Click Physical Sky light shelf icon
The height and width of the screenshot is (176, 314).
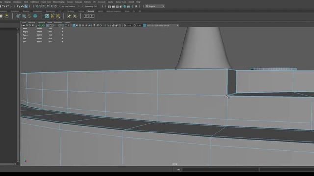(x=7, y=16)
